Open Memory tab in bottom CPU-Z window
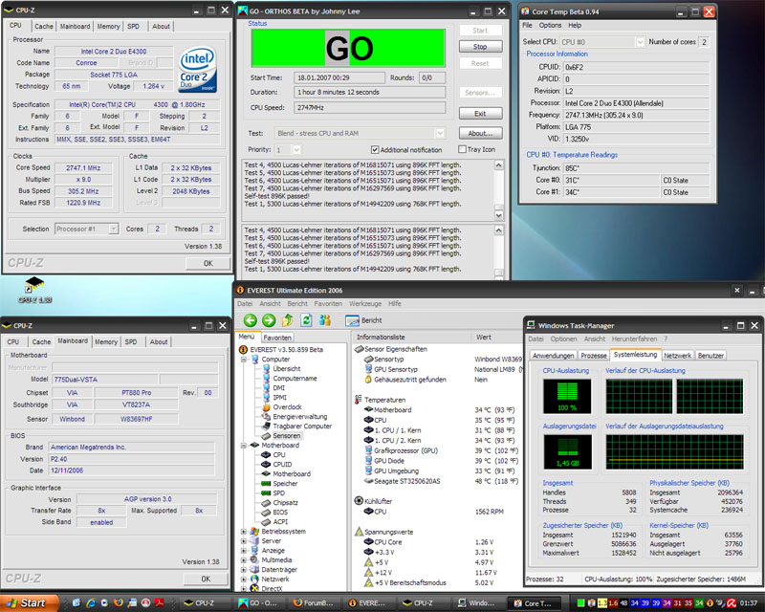The height and width of the screenshot is (612, 765). tap(106, 342)
